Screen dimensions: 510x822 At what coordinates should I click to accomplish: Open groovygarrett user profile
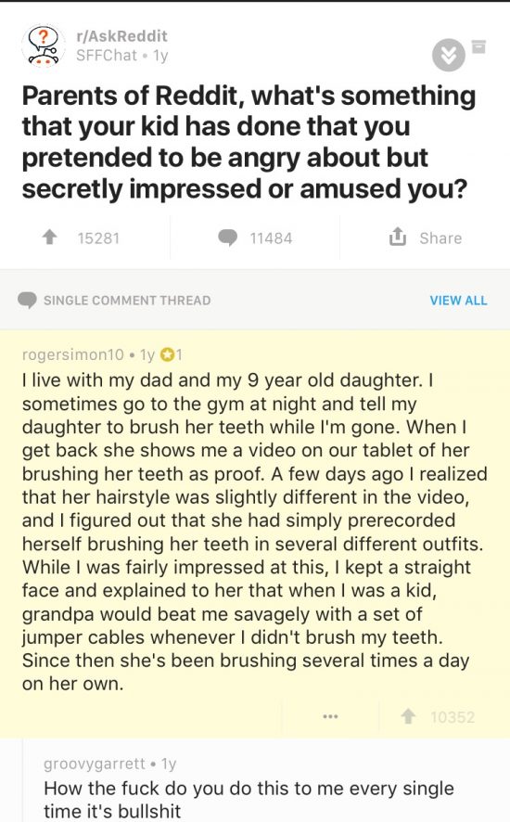pos(95,764)
